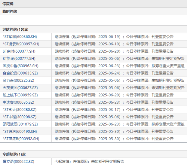This screenshot has width=187, height=165.
Task: Open ST新潮(600777.SH) stock page
Action: point(19,58)
